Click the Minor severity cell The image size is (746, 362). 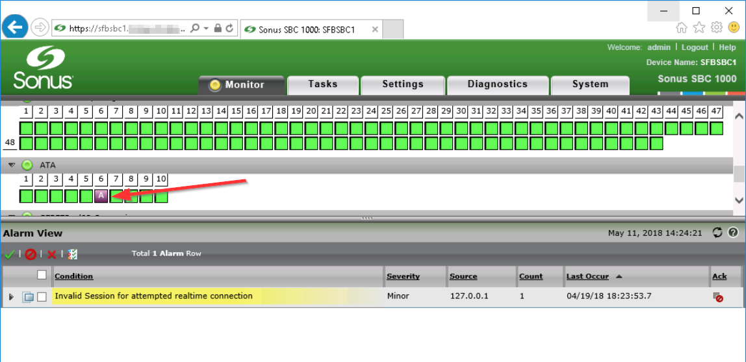pos(398,296)
